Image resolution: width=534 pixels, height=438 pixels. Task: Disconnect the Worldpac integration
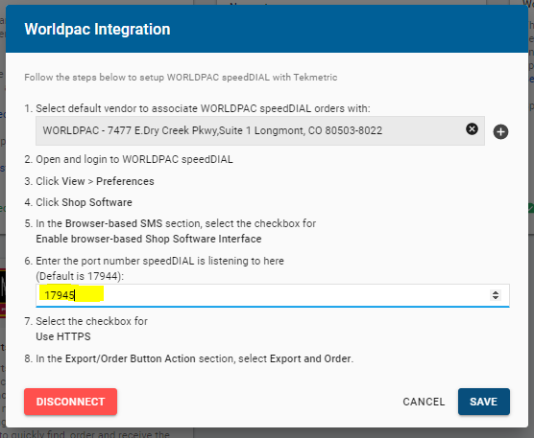(x=70, y=402)
